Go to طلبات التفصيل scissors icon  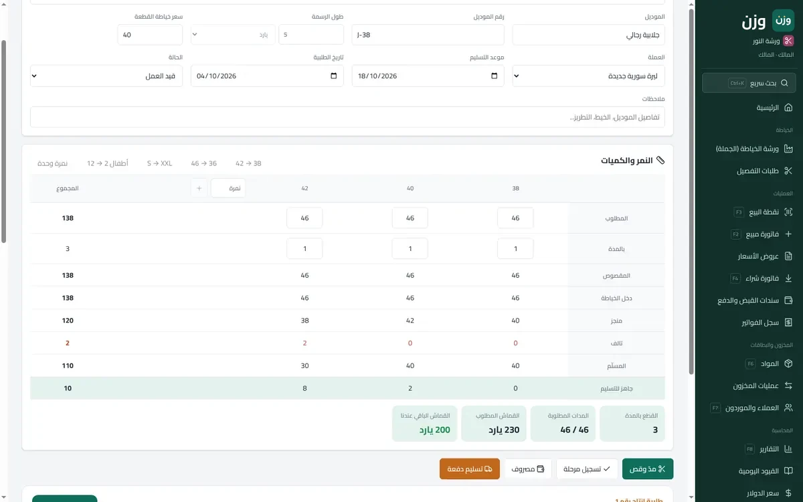pyautogui.click(x=788, y=171)
